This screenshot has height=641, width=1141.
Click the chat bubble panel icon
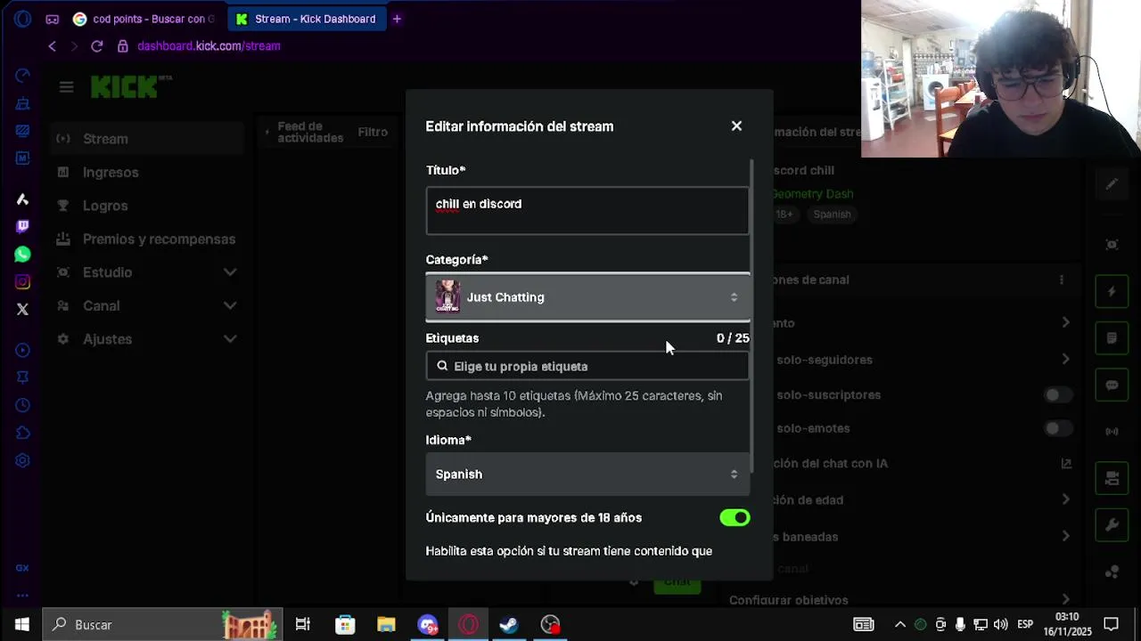1112,385
